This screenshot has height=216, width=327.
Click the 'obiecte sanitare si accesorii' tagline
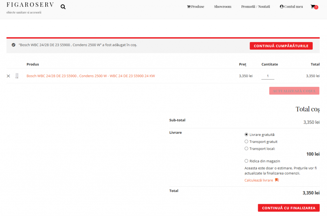(24, 12)
